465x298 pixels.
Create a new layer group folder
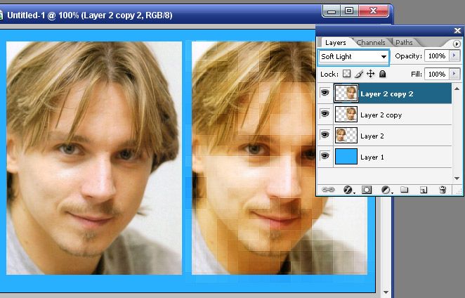pos(404,189)
